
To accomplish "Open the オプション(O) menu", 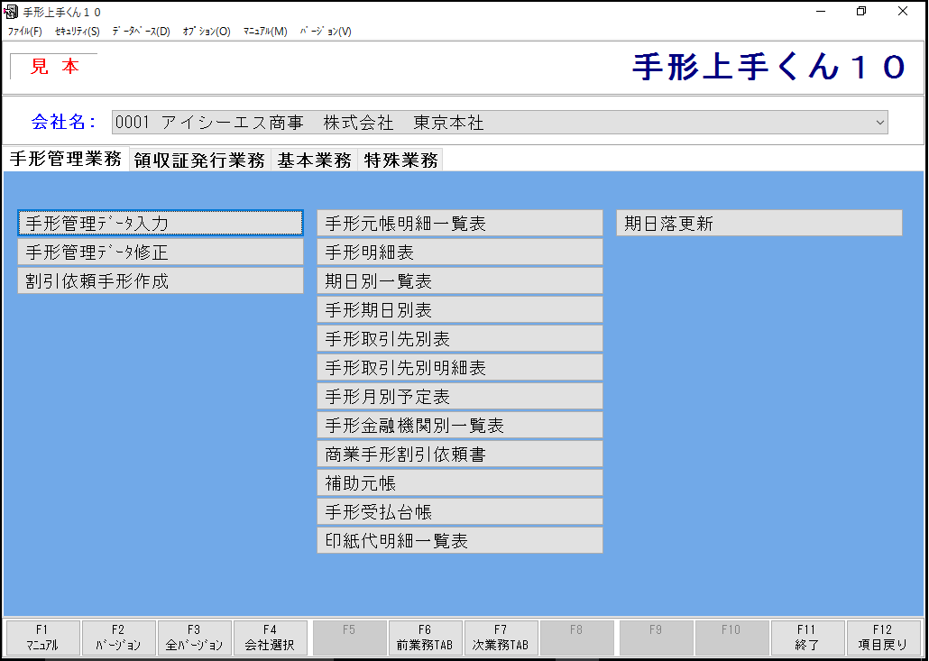I will point(207,32).
